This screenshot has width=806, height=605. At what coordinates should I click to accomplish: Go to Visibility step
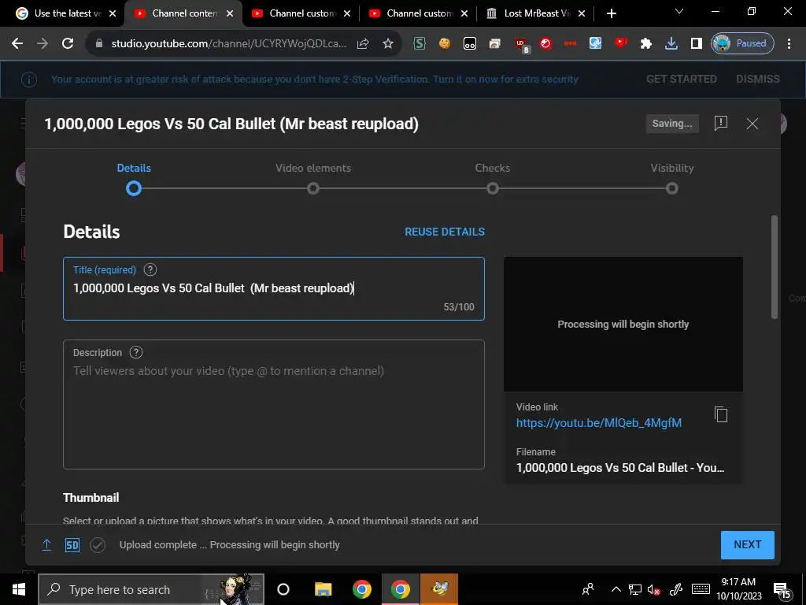tap(672, 178)
